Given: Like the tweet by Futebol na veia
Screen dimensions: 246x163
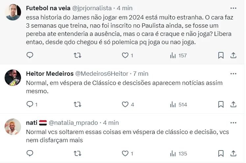Looking at the screenshot, I should point(125,55).
